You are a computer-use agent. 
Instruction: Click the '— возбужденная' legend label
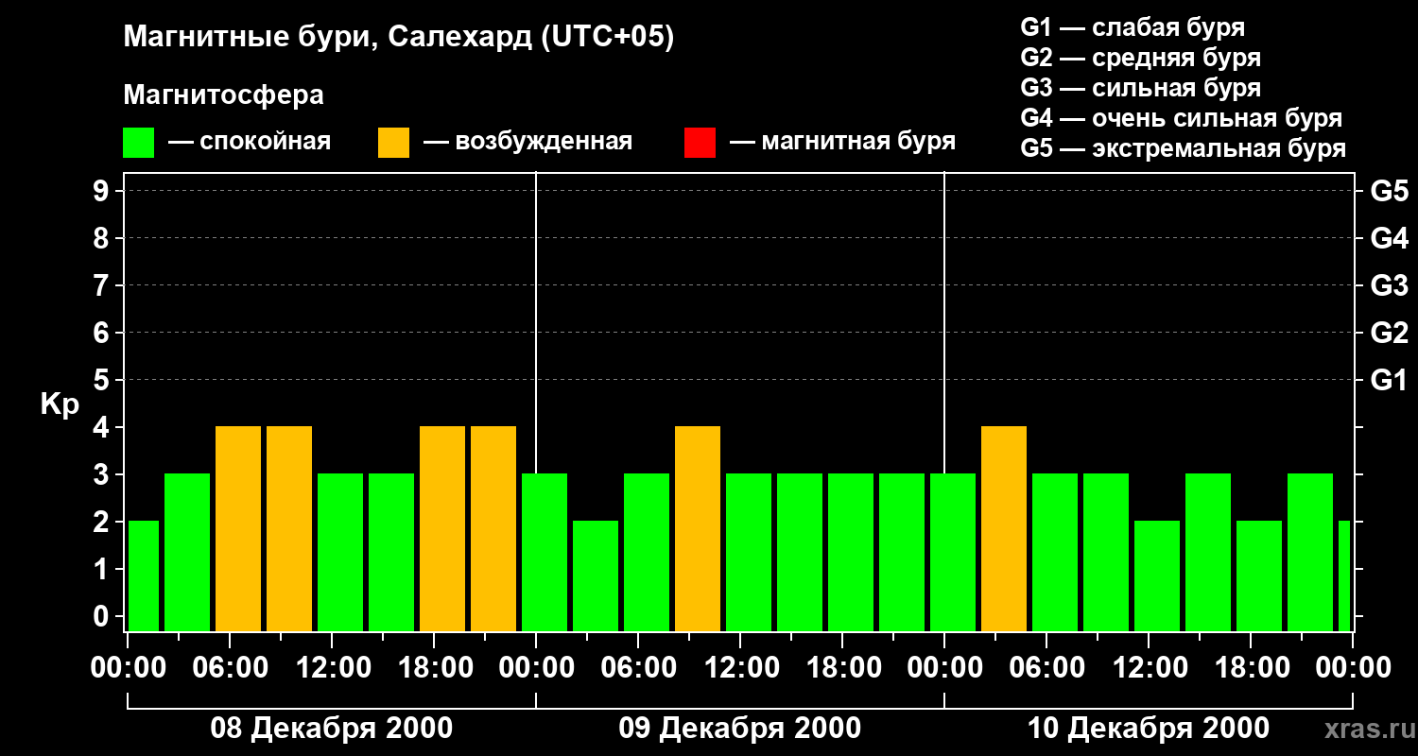[527, 143]
